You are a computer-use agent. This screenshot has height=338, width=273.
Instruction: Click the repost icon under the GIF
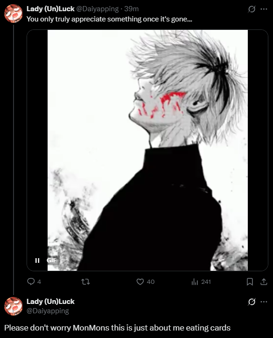point(85,282)
